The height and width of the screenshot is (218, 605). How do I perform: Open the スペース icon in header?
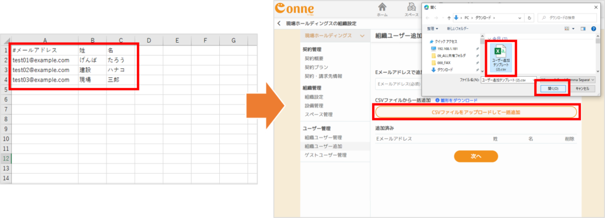[411, 9]
